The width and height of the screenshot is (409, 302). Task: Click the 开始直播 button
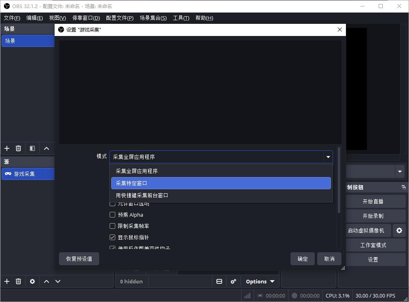(375, 201)
